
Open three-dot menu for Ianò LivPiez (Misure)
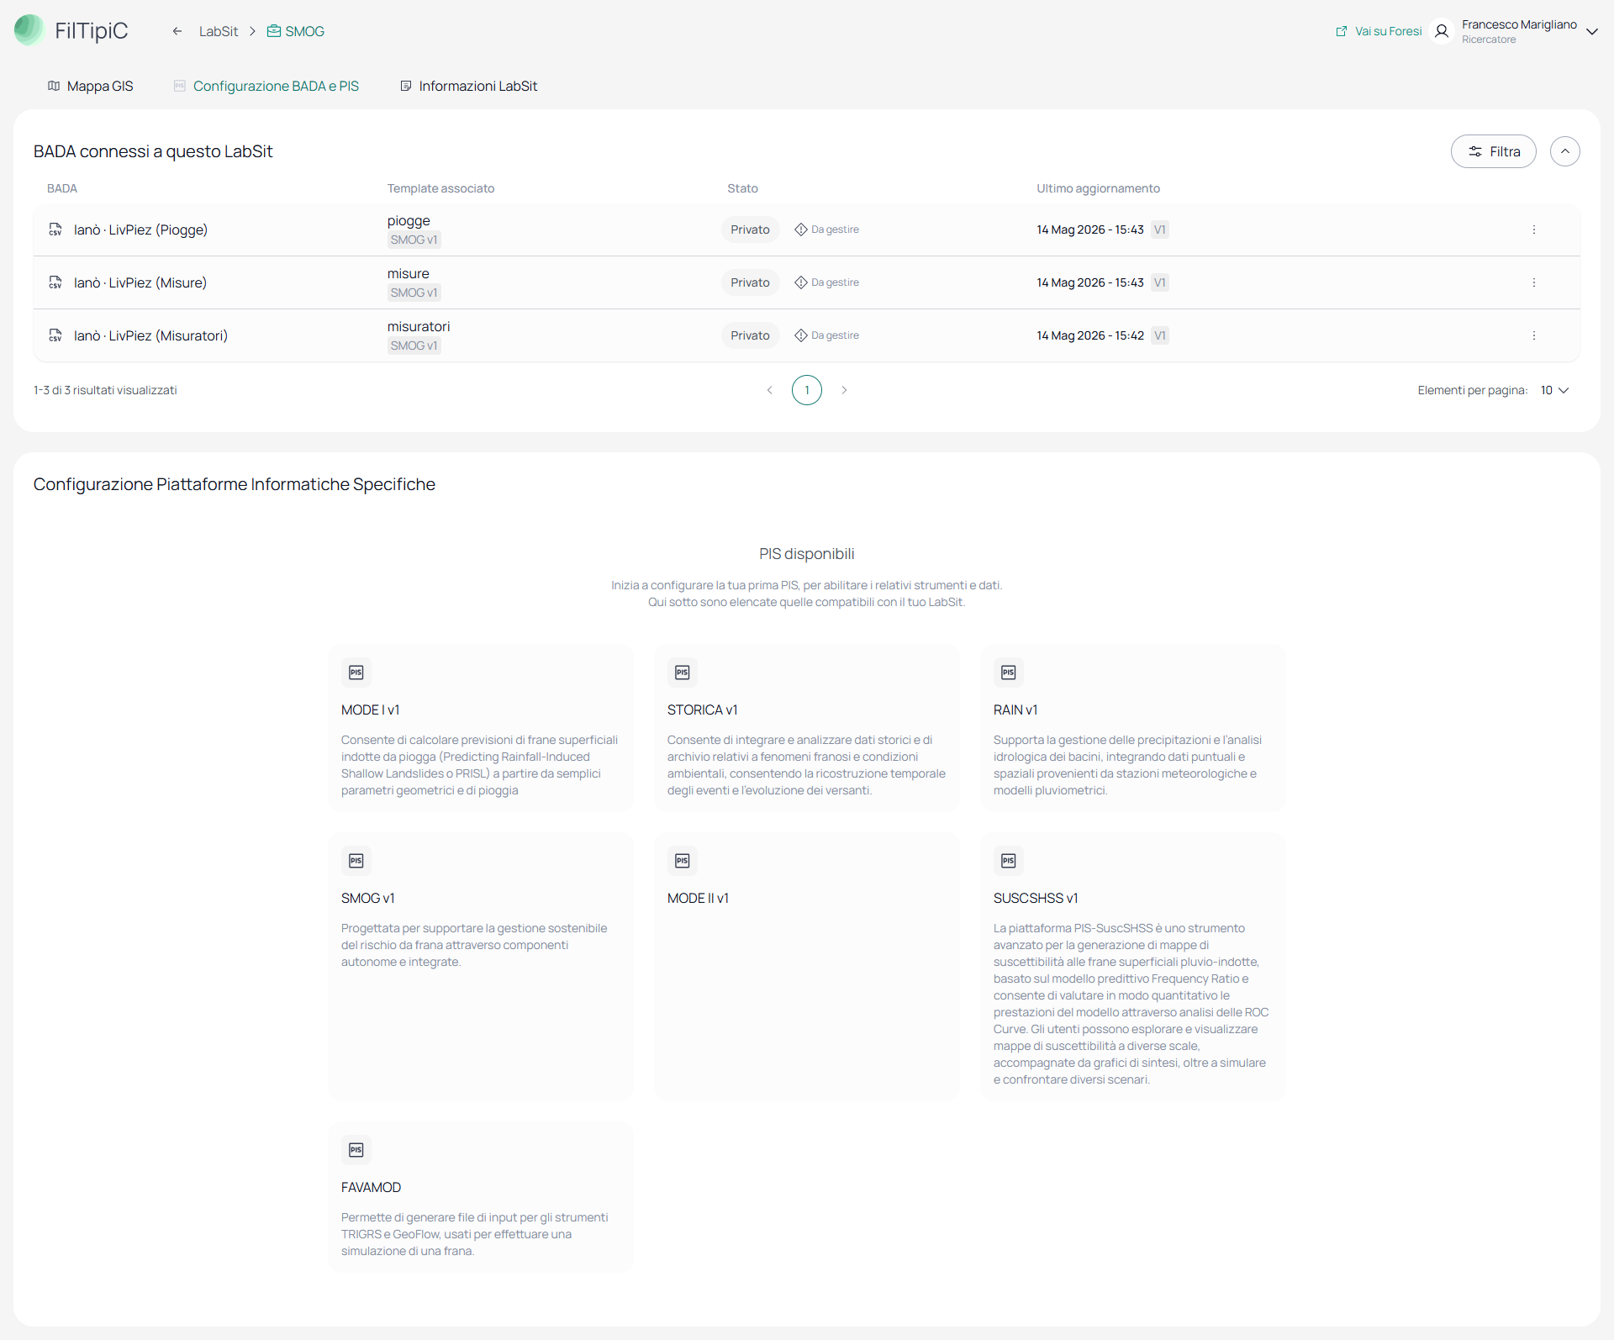coord(1533,282)
